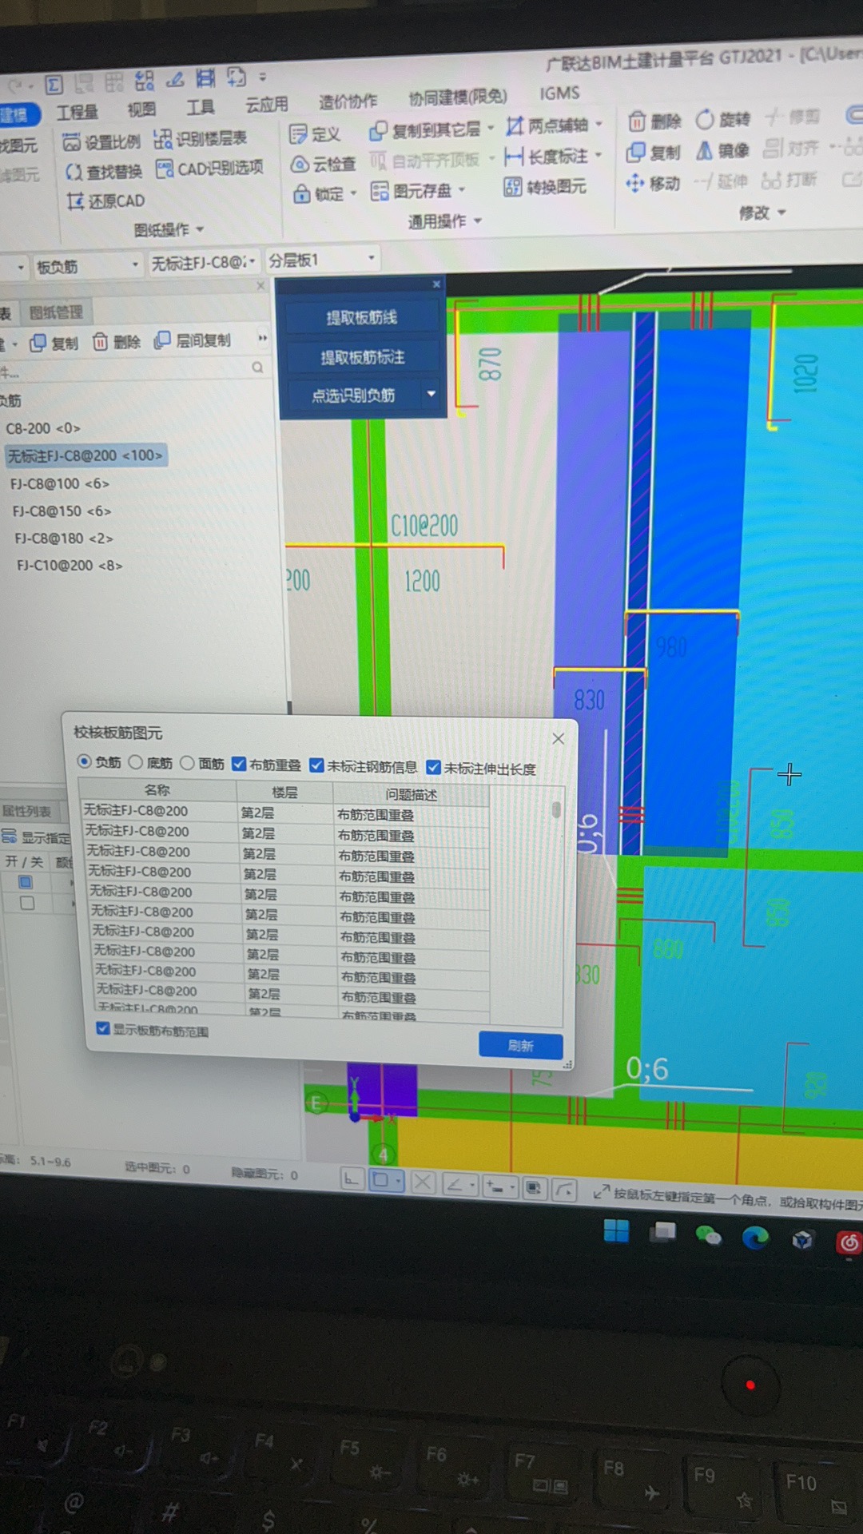Image resolution: width=863 pixels, height=1534 pixels.
Task: Click 查找替换 find and replace tool
Action: coord(103,172)
